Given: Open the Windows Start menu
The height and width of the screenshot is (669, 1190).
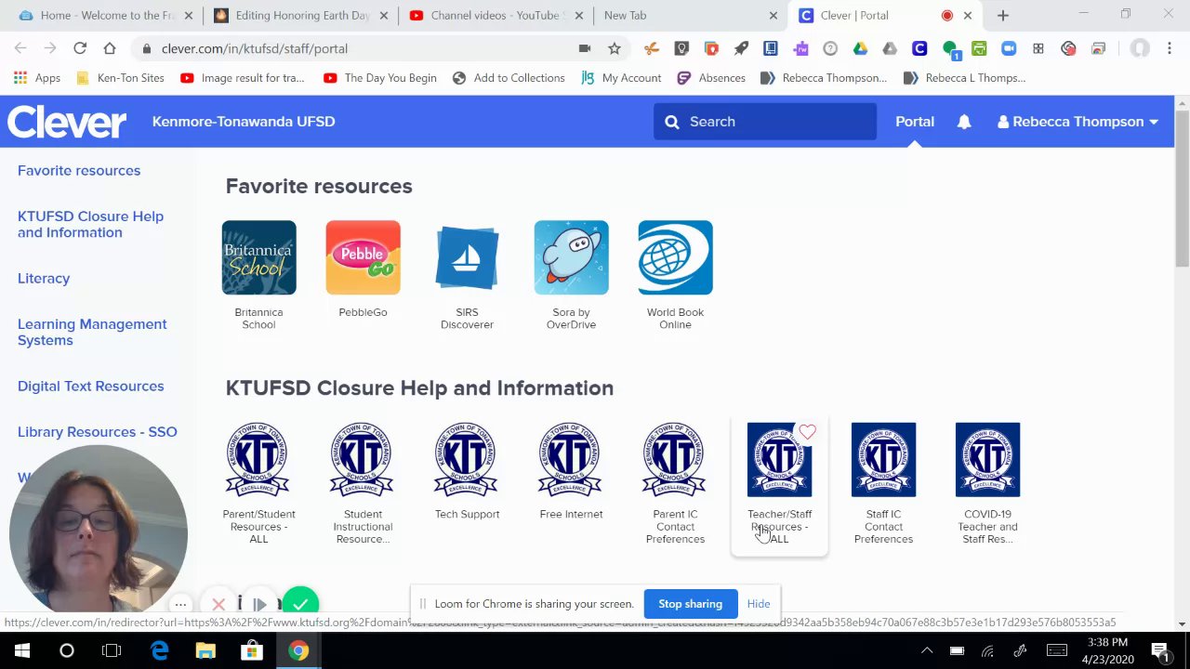Looking at the screenshot, I should 22,650.
